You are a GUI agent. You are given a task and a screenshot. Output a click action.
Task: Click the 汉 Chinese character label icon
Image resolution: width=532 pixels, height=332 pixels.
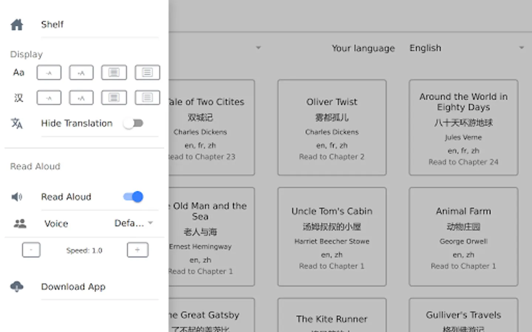click(18, 98)
